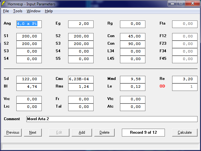Click the F34 input field
Screen dimensions: 201x151
185,52
